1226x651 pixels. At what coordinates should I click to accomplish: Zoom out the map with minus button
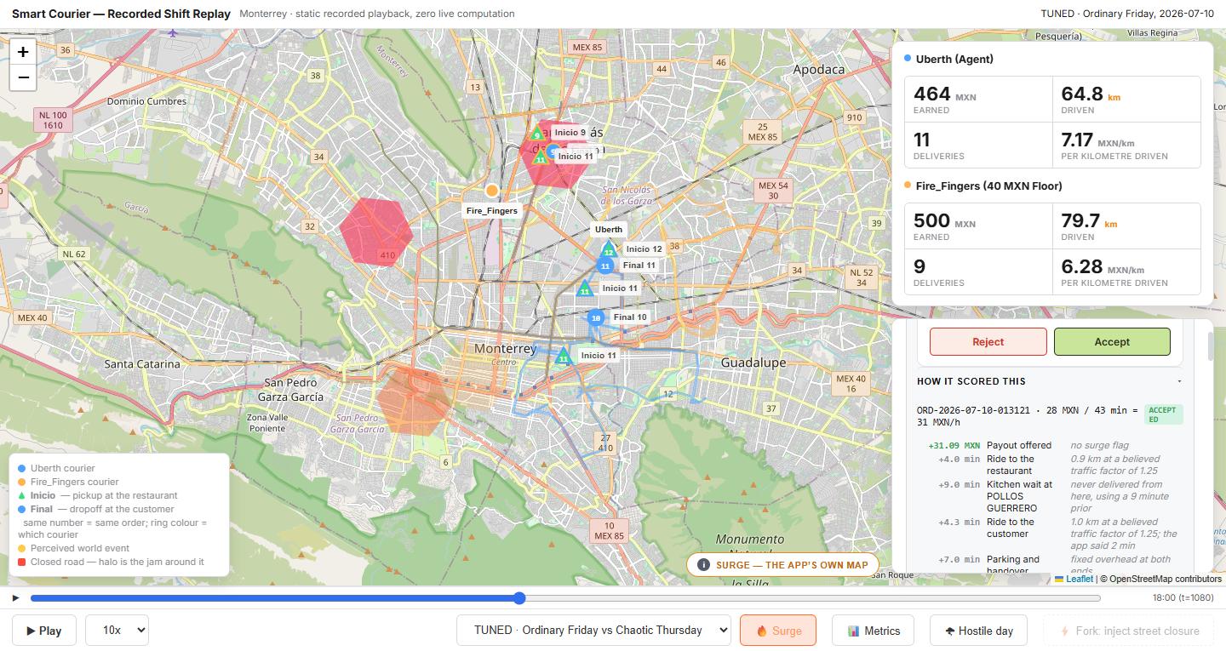23,77
